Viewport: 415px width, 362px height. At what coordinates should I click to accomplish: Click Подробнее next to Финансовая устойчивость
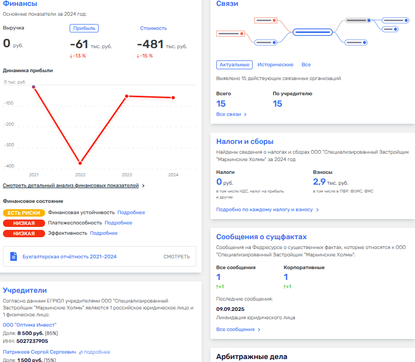pyautogui.click(x=132, y=213)
